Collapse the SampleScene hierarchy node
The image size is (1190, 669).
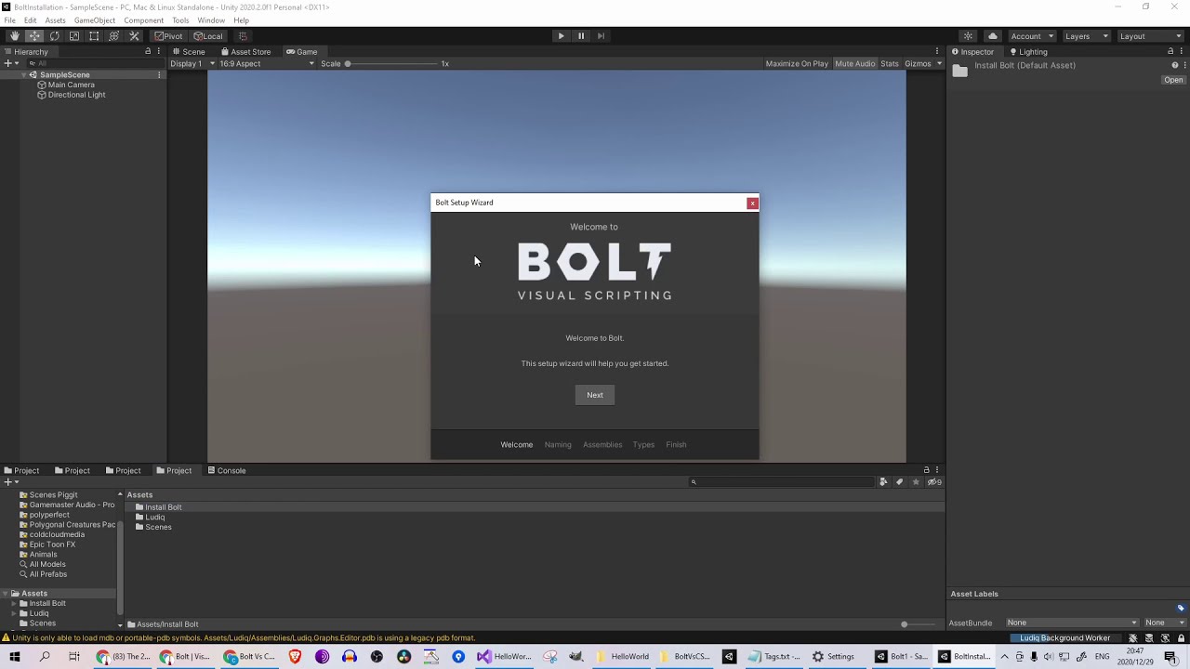[23, 75]
